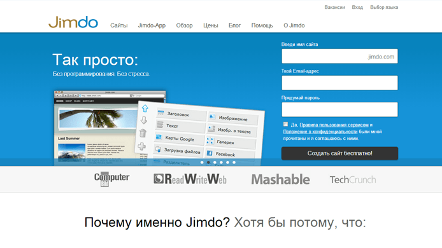Go to the Обзор page
442x248 pixels.
click(184, 25)
